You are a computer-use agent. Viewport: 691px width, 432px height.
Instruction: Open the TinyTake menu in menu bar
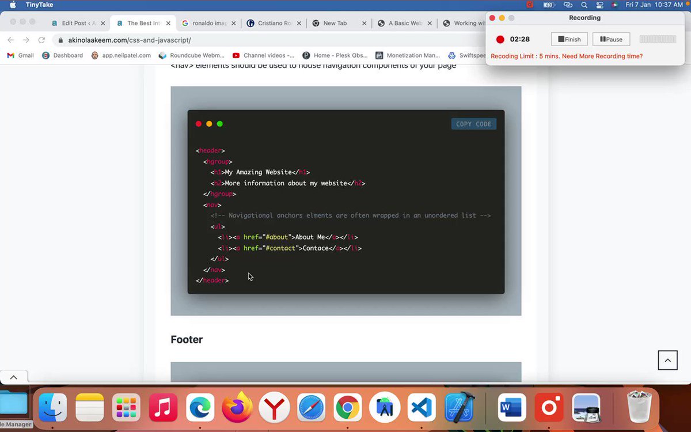click(x=40, y=5)
